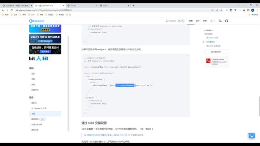
Task: Open the web bookmarks folder
Action: coord(31,15)
